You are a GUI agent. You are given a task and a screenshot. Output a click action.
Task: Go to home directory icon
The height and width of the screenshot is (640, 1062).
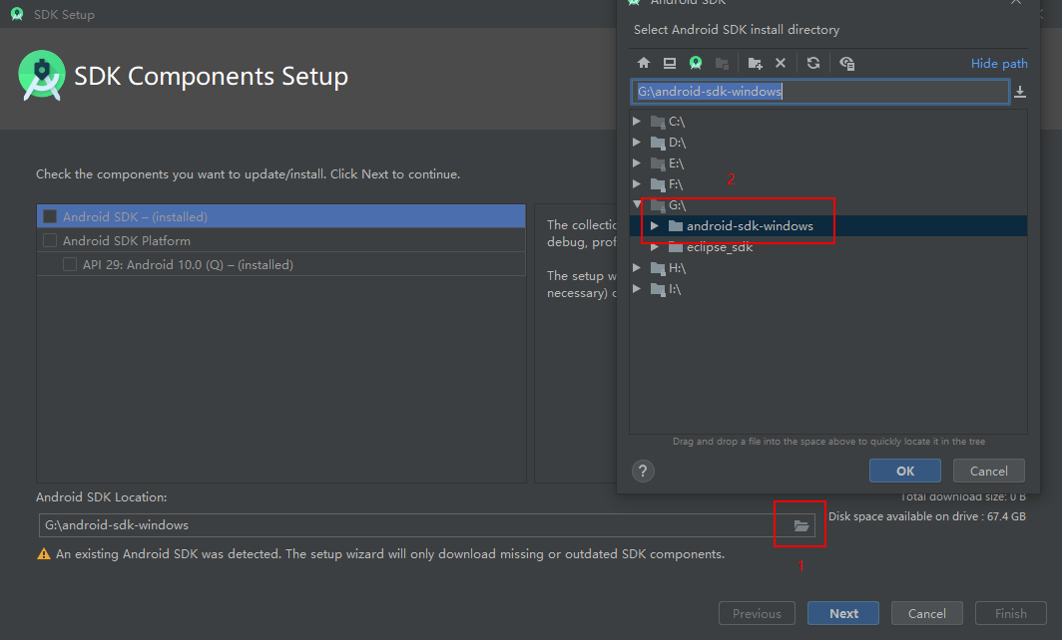pyautogui.click(x=644, y=63)
